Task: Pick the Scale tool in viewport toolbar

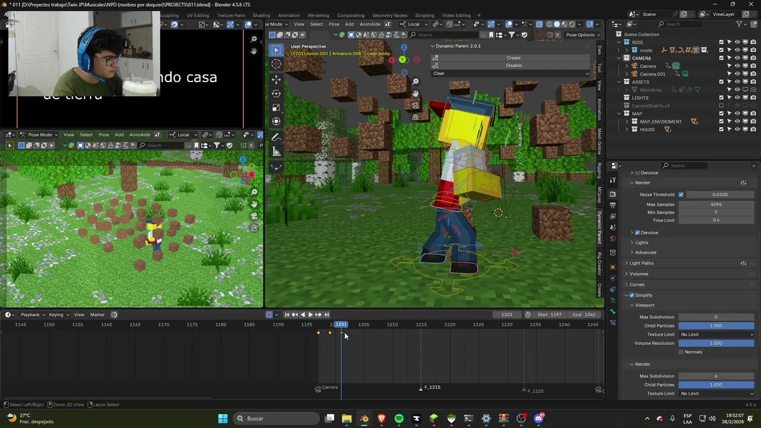Action: click(x=276, y=108)
